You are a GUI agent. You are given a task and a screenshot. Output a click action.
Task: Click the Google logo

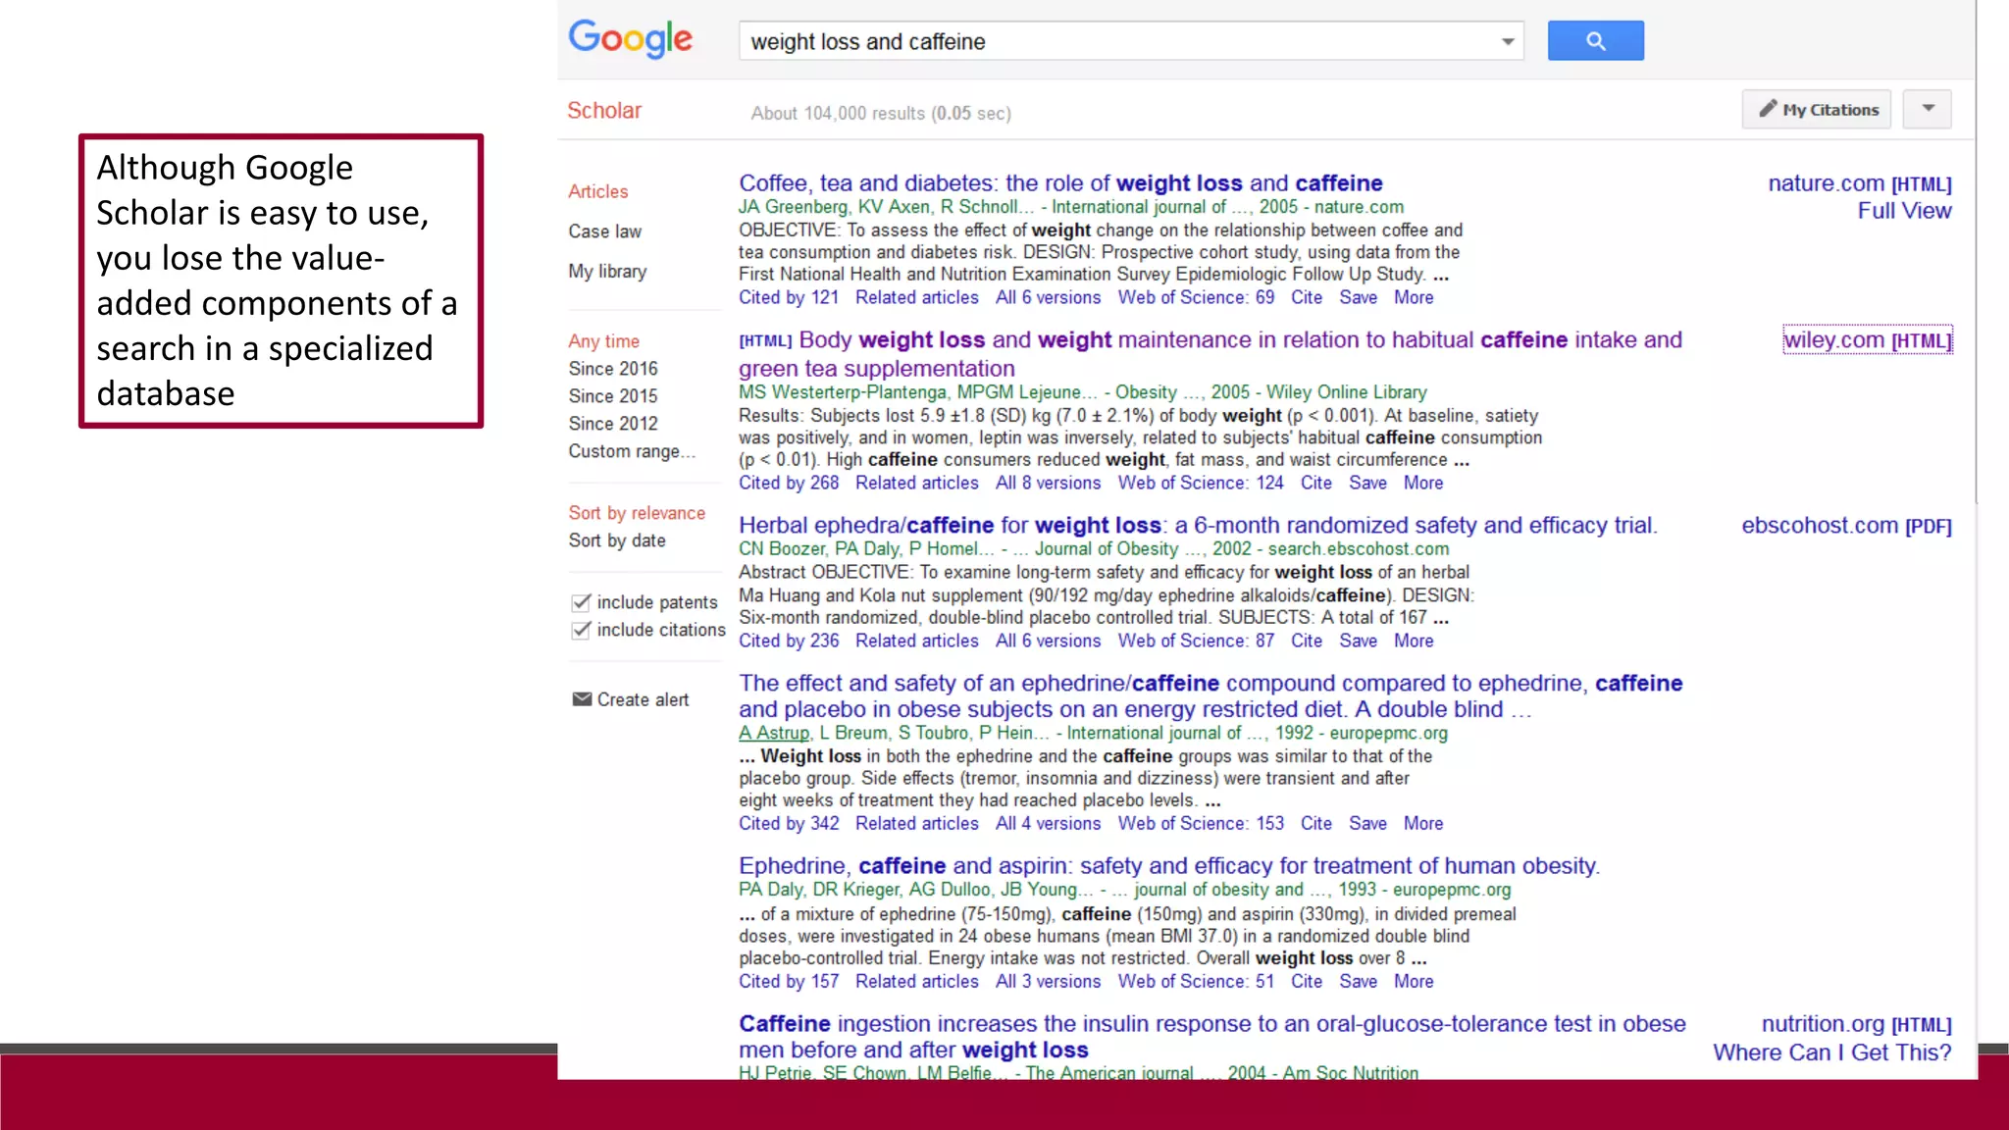pyautogui.click(x=630, y=39)
